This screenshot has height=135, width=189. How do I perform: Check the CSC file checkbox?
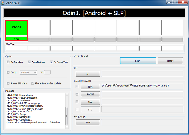pyautogui.click(x=77, y=102)
